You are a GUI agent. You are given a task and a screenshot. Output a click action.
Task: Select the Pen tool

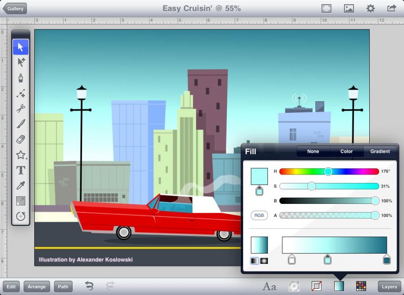pos(21,78)
